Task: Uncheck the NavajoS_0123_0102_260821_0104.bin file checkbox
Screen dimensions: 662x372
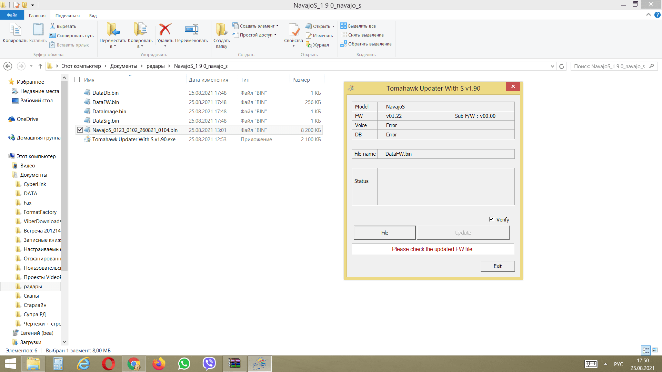Action: (x=80, y=130)
